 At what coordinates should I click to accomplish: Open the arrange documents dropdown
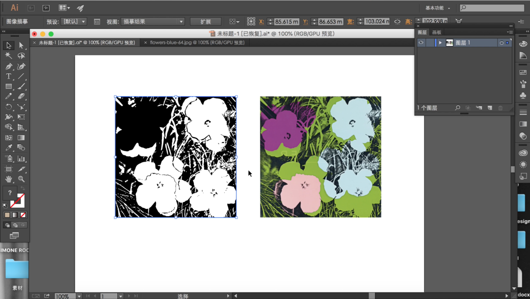[64, 8]
